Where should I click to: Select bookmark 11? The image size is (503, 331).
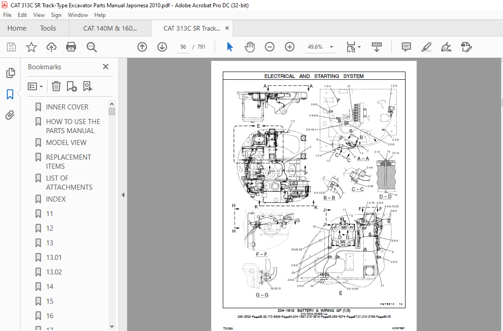tap(49, 214)
